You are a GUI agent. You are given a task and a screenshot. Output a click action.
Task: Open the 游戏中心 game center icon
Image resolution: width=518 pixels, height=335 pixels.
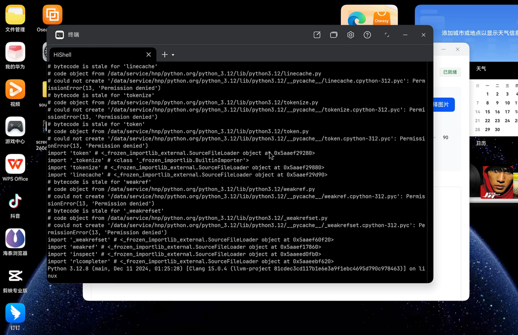(x=15, y=127)
